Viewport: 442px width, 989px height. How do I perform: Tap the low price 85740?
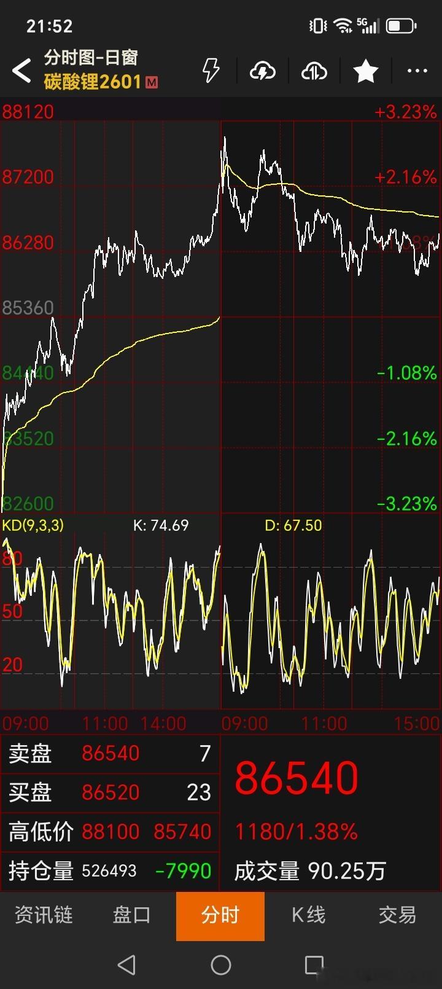(x=182, y=832)
